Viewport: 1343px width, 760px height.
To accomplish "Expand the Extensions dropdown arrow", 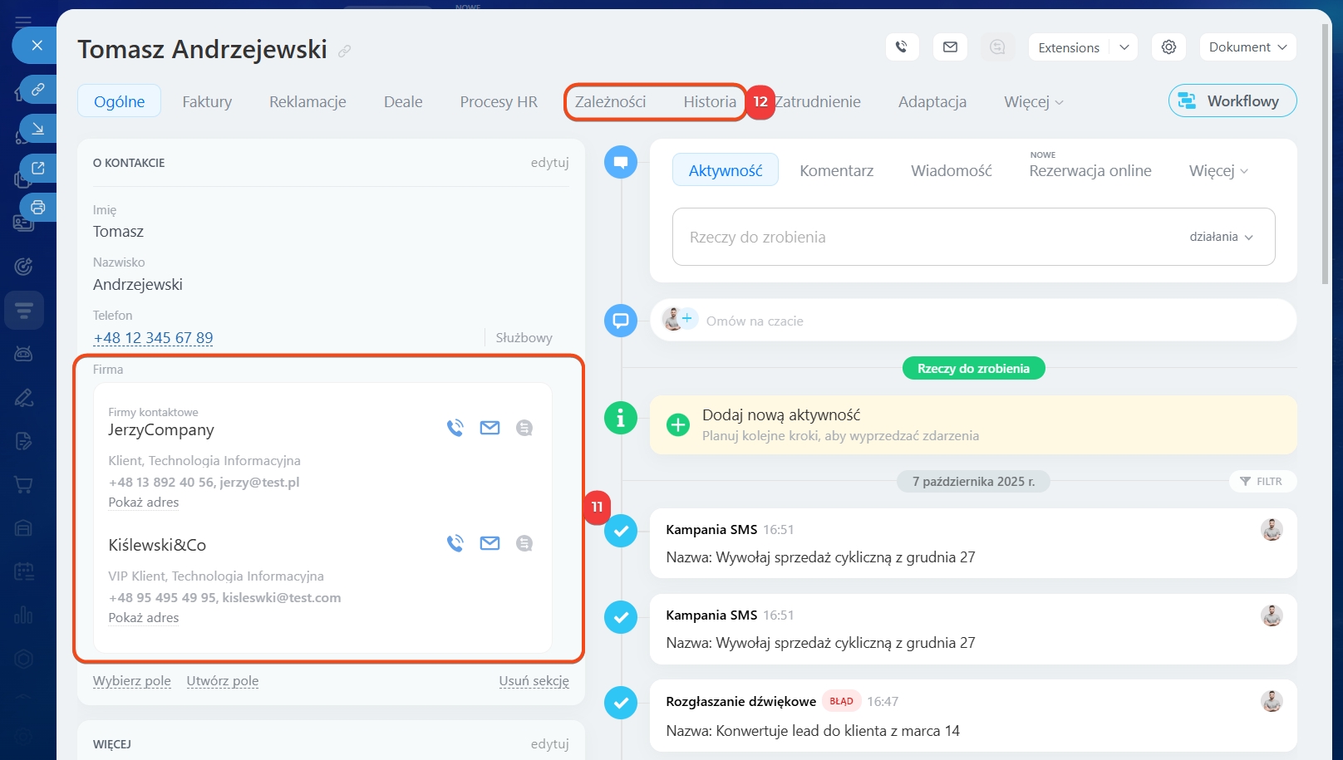I will (x=1124, y=47).
